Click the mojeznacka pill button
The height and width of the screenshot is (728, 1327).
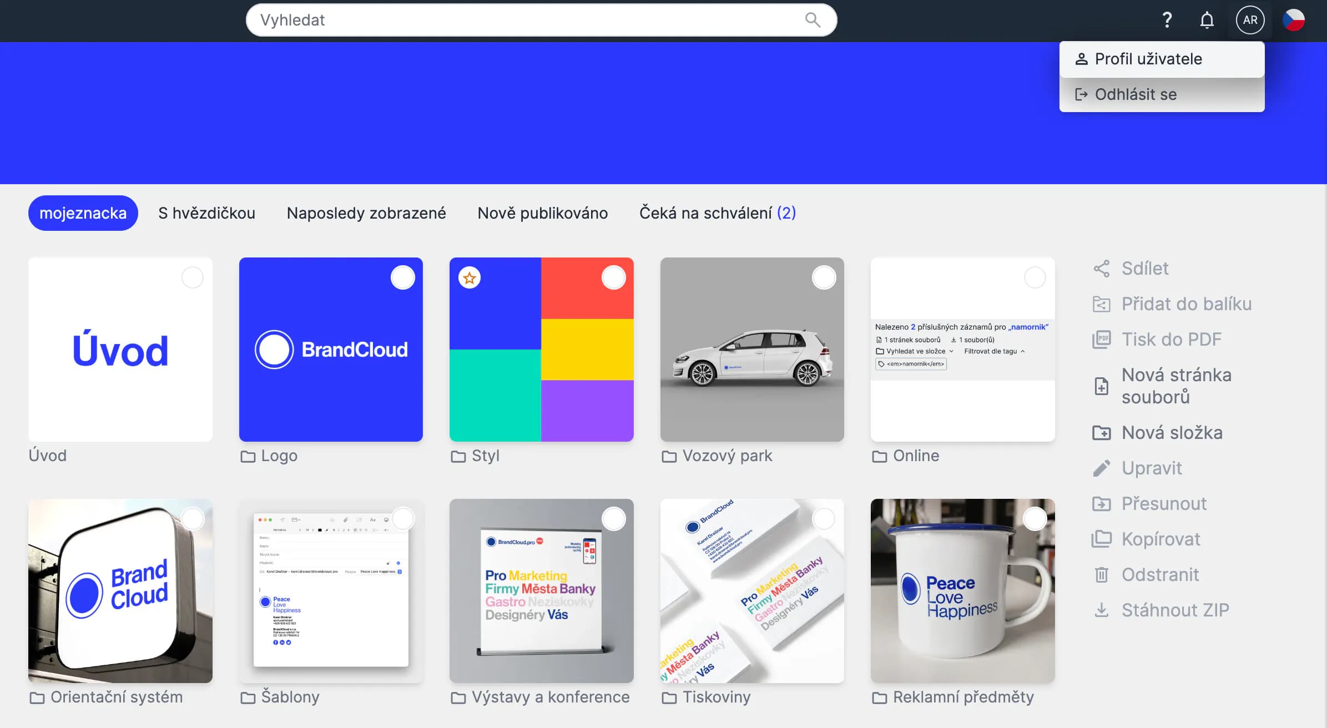pos(83,213)
